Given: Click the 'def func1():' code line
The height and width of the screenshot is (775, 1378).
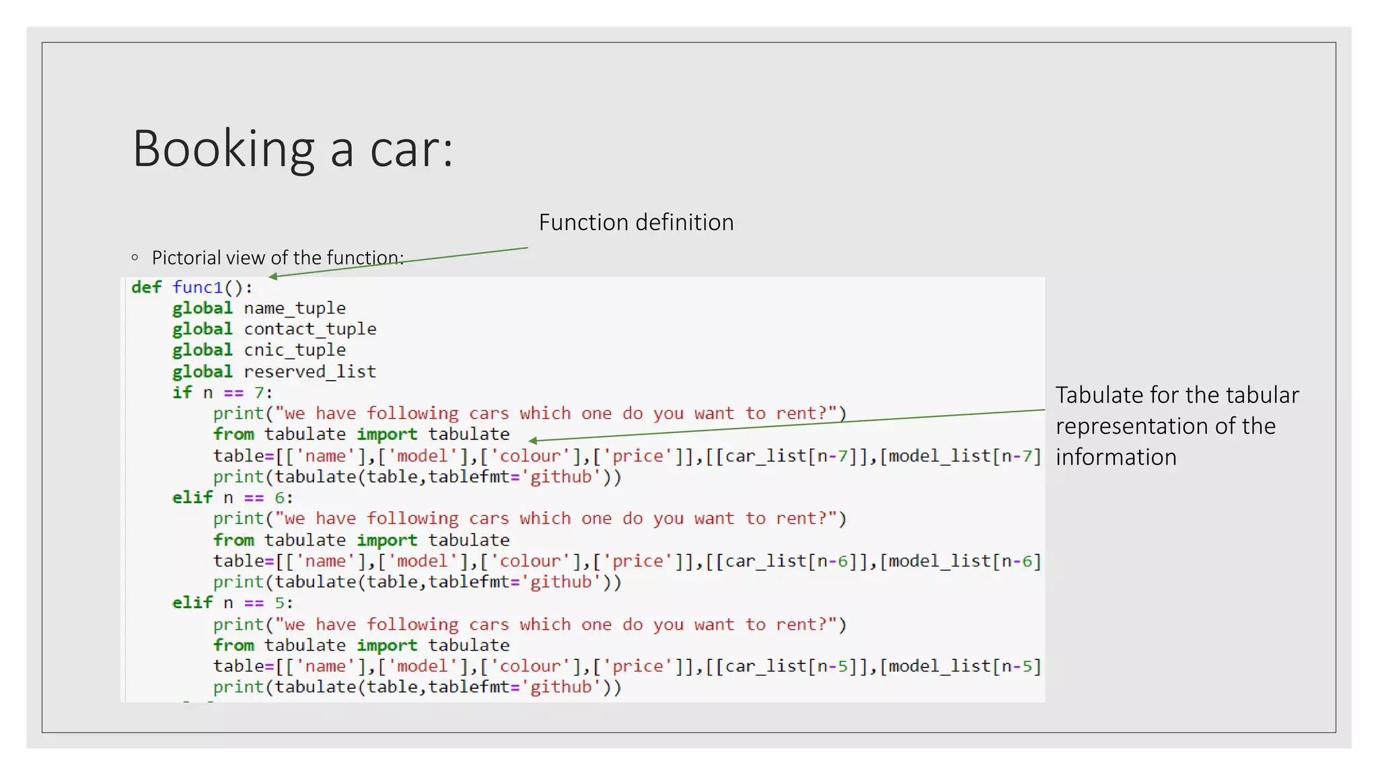Looking at the screenshot, I should [x=192, y=287].
